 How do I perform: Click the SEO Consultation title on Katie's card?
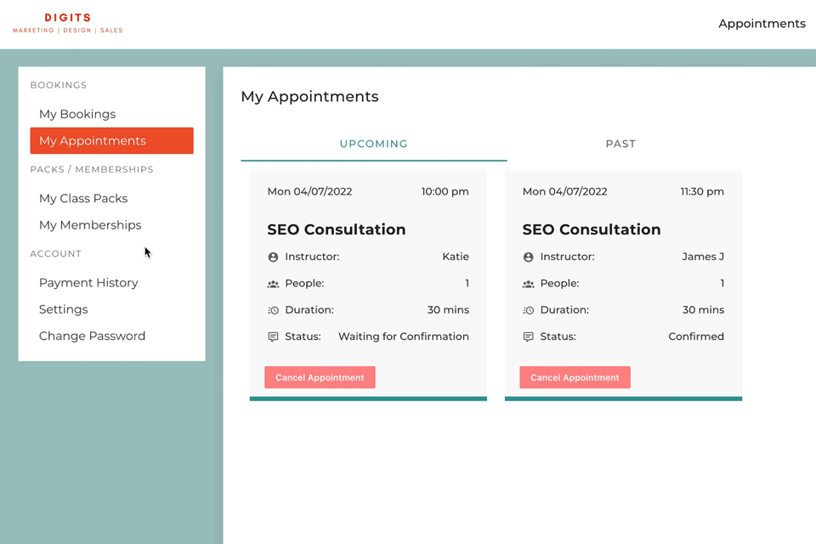coord(337,229)
